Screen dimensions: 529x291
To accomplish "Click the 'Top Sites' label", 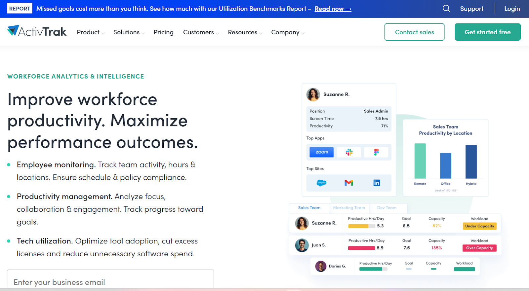I will 315,168.
